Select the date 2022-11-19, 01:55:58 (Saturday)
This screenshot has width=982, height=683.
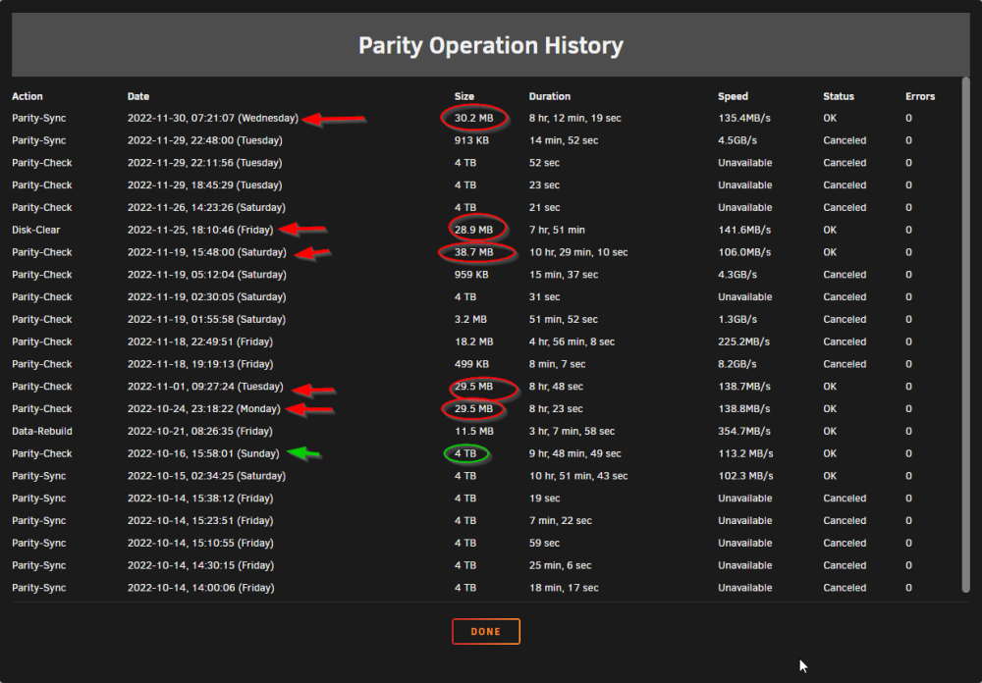pyautogui.click(x=206, y=320)
